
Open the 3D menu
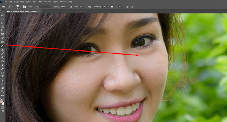[45, 2]
